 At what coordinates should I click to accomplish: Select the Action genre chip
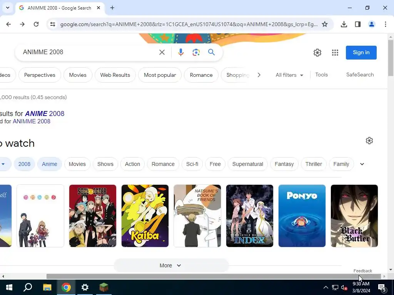tap(132, 164)
